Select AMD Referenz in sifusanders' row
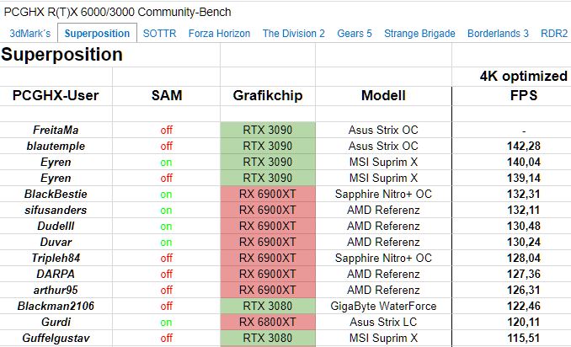The width and height of the screenshot is (571, 347). click(383, 210)
